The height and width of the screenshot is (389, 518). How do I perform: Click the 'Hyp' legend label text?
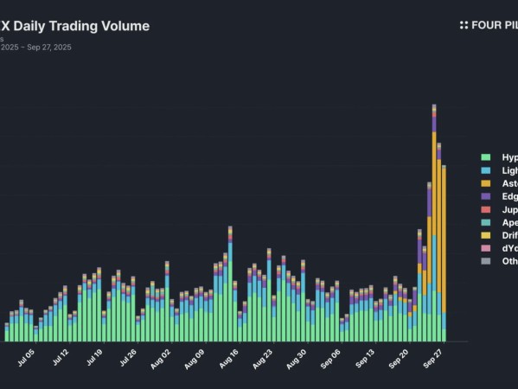point(509,157)
